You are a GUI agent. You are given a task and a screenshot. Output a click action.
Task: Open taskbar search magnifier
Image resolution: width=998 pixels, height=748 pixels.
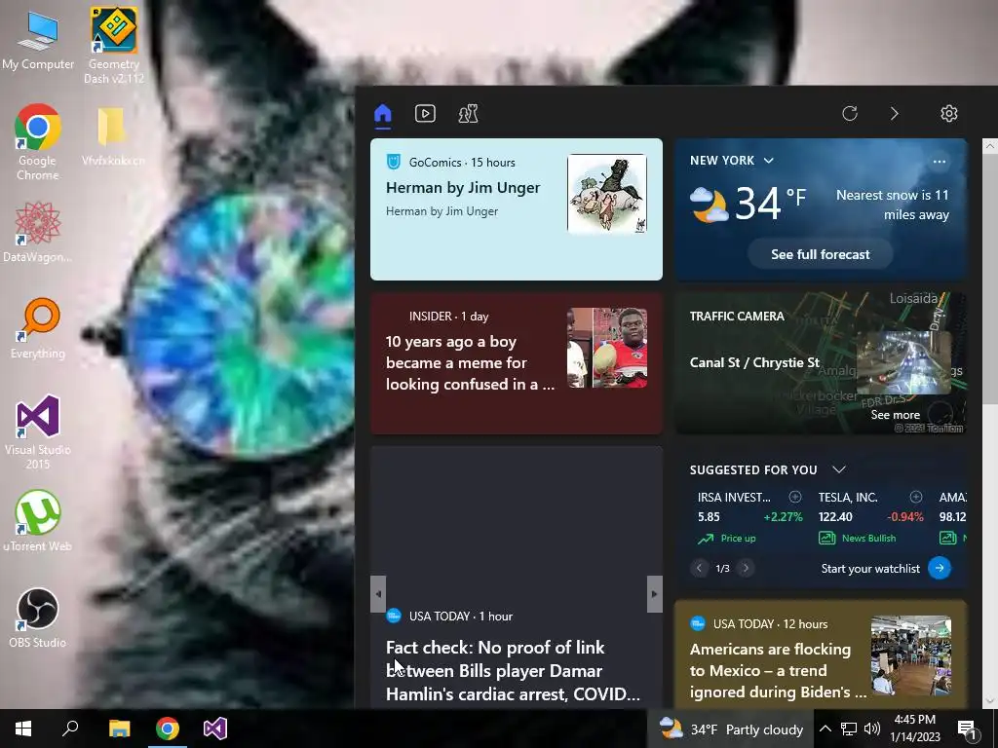pos(70,729)
